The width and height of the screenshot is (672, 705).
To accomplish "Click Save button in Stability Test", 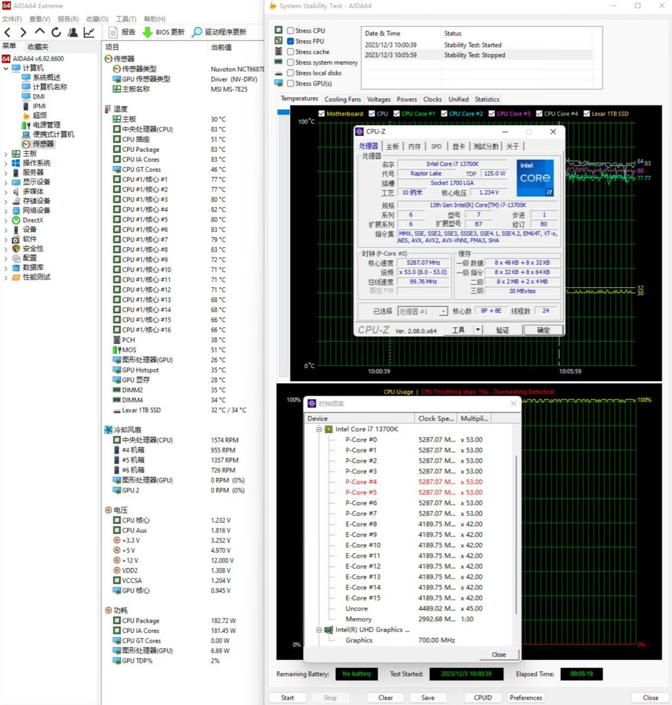I will 428,698.
